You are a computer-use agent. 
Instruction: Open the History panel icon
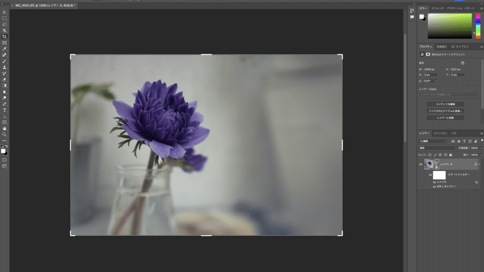point(412,10)
